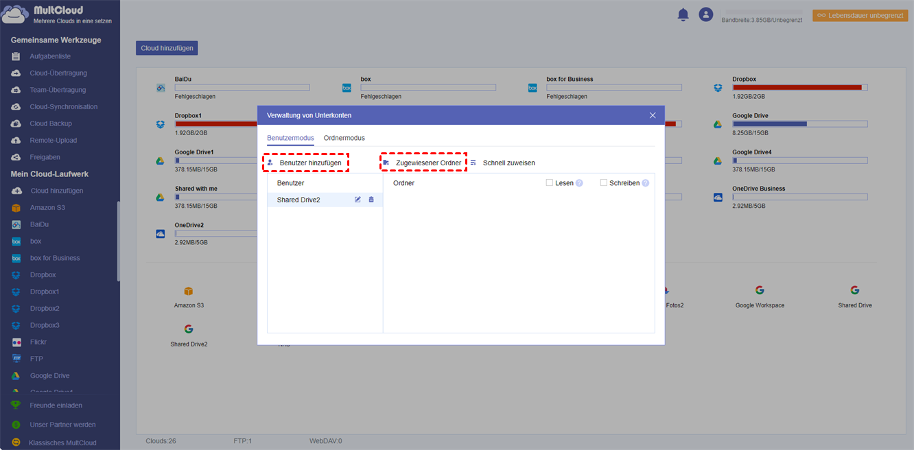The width and height of the screenshot is (914, 450).
Task: Enable the Lesen checkbox
Action: 550,182
